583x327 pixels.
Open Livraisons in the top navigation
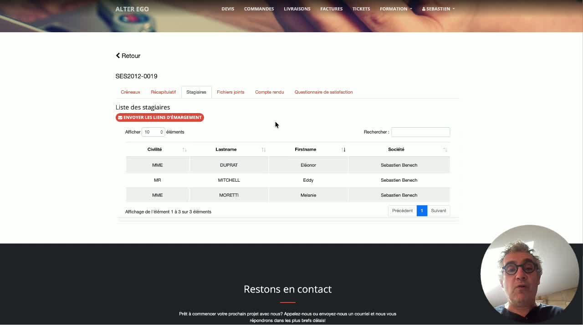point(297,9)
